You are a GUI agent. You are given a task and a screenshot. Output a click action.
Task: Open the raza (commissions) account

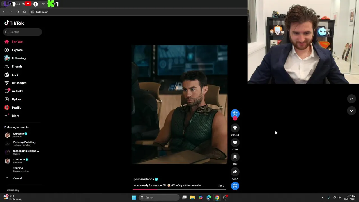(22, 152)
